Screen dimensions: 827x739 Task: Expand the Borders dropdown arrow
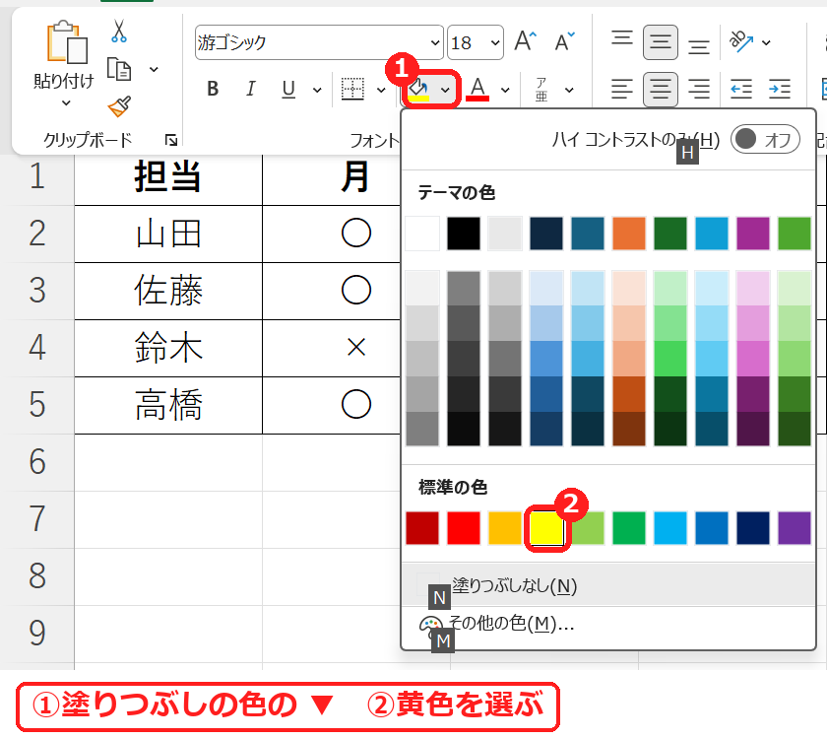pos(381,90)
